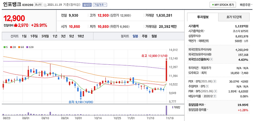Select the 3년 line chart period
This screenshot has height=121, width=254.
click(63, 36)
